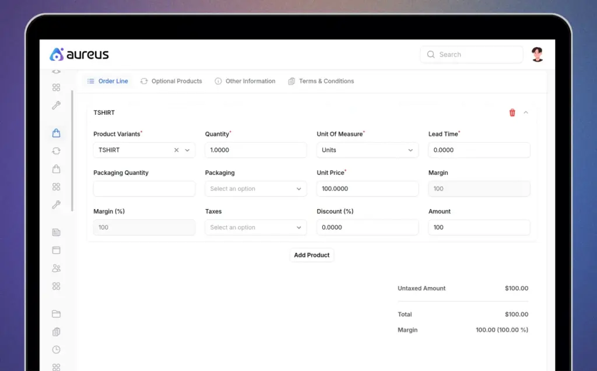Click the Aureus logo
The image size is (597, 371).
pyautogui.click(x=79, y=54)
